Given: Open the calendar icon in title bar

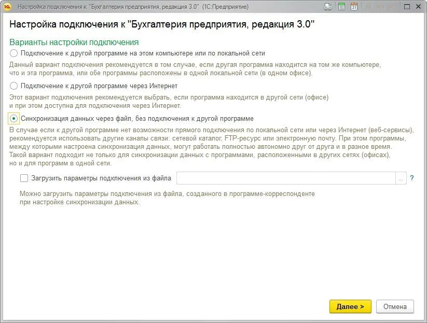Looking at the screenshot, I should 354,7.
